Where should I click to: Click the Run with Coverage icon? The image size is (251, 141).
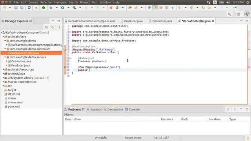click(x=74, y=8)
